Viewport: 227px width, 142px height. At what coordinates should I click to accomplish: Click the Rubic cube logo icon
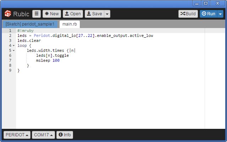8,13
